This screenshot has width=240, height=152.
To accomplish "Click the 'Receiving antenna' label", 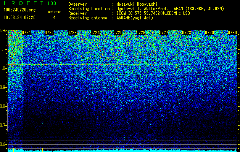I will pyautogui.click(x=88, y=18).
